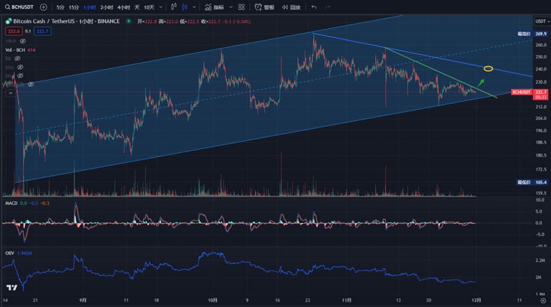Click the 最低价 165.4 price label

[x=532, y=183]
